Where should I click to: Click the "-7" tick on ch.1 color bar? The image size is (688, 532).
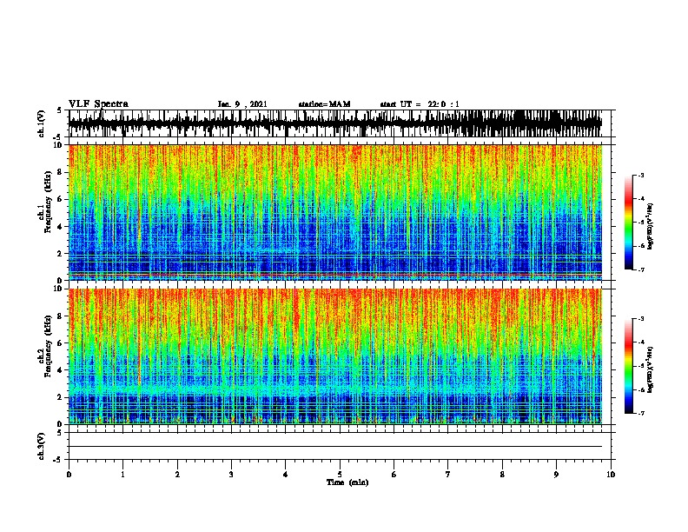(640, 269)
